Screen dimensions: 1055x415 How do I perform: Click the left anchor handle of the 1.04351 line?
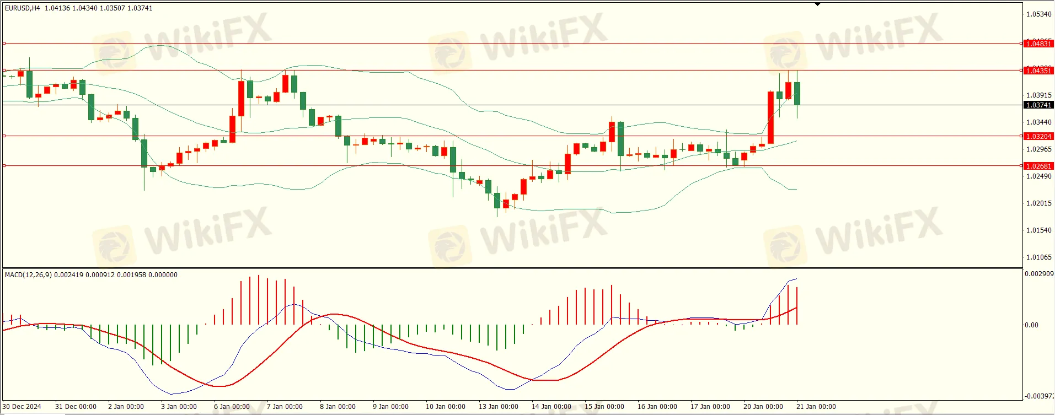[x=4, y=70]
